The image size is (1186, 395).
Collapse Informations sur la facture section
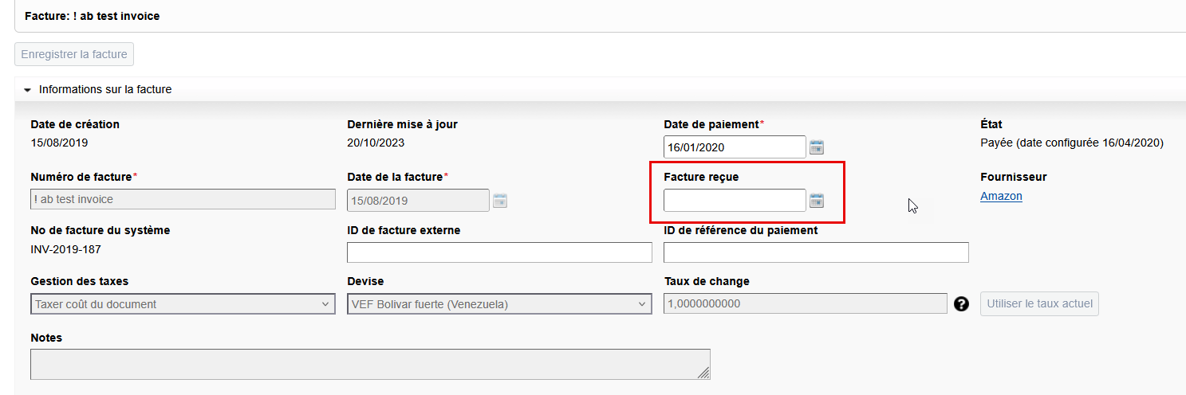(27, 90)
